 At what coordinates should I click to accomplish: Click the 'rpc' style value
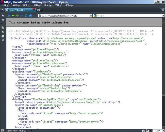click(x=114, y=102)
